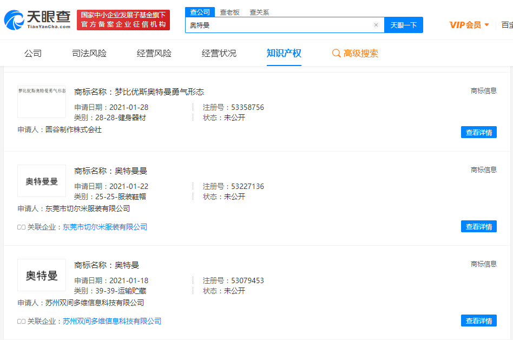Click registration number 53227136

(x=248, y=187)
